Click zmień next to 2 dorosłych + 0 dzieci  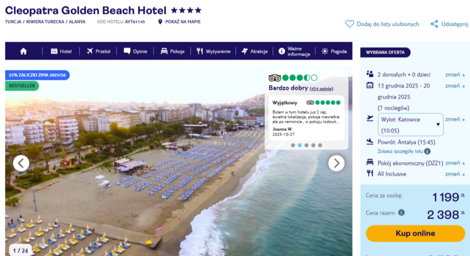click(454, 74)
